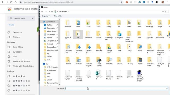Select the Themes radio button
170x95 pixels.
(x=9, y=37)
